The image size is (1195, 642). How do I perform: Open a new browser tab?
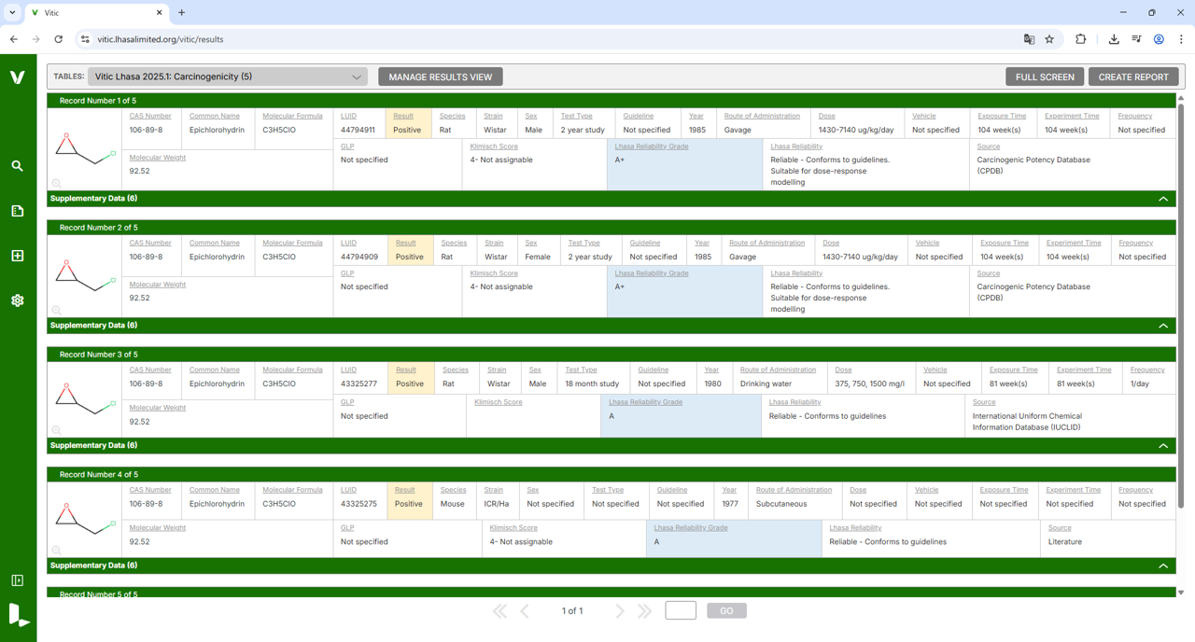point(182,13)
